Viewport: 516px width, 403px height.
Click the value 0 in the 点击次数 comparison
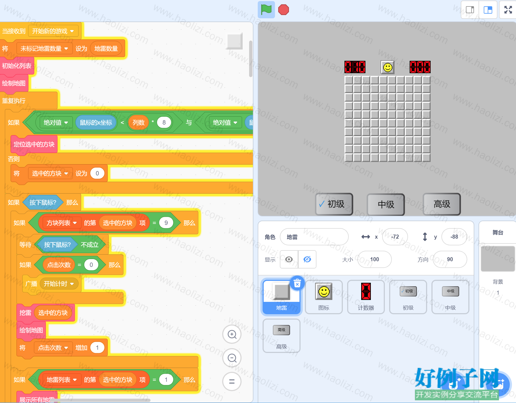tap(91, 265)
